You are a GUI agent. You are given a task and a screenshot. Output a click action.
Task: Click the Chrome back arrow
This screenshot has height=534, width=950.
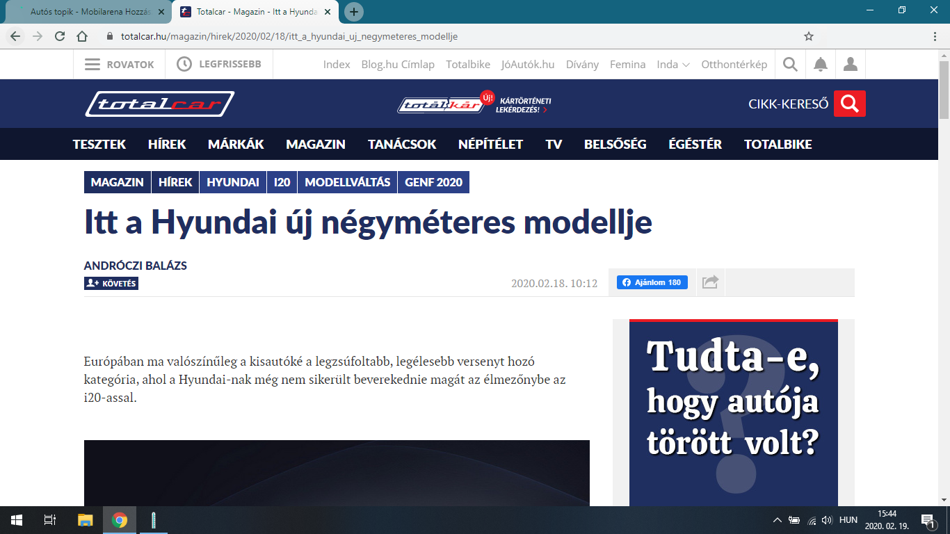point(15,36)
